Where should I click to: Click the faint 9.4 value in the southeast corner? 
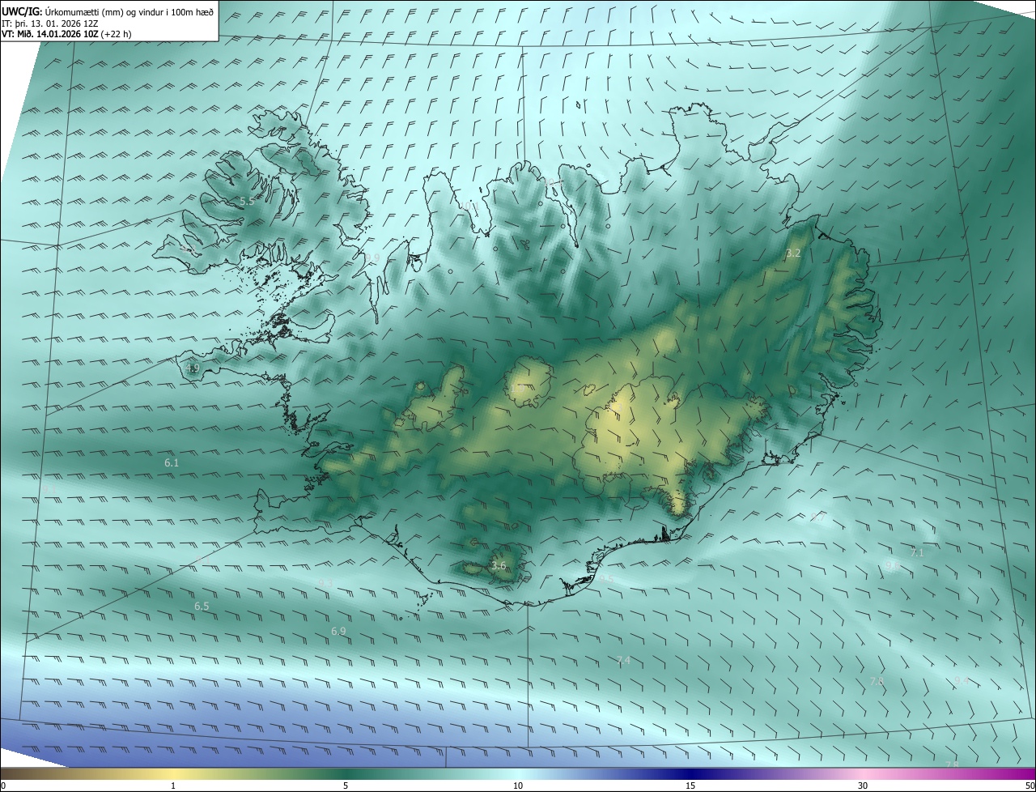962,681
